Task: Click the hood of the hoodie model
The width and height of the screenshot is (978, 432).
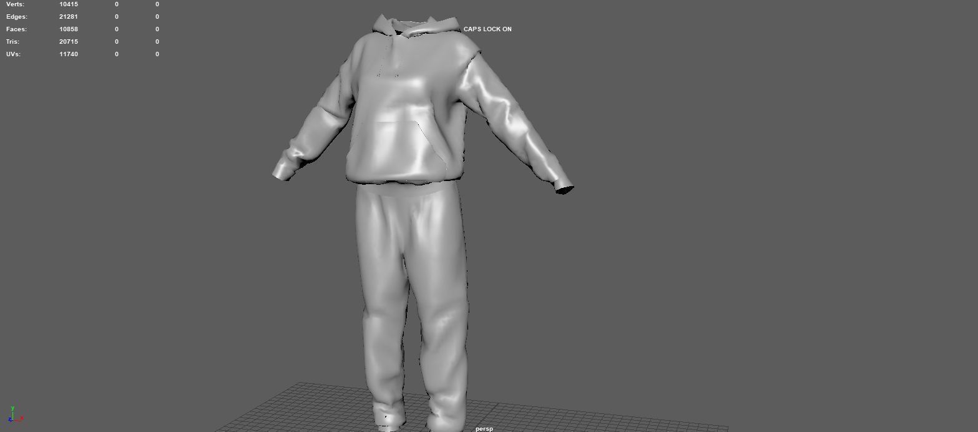Action: pyautogui.click(x=417, y=26)
